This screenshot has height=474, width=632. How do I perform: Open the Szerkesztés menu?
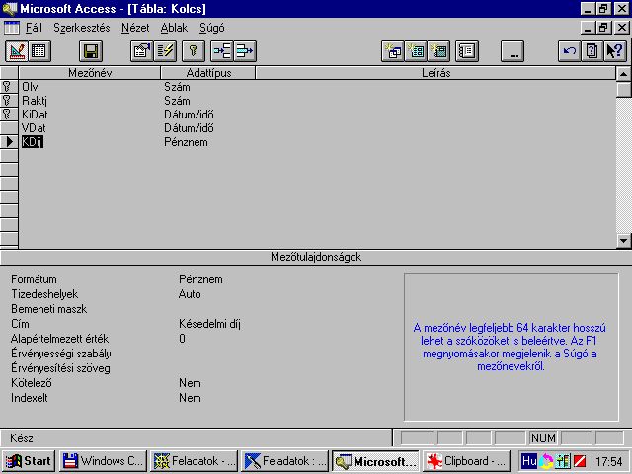(81, 28)
